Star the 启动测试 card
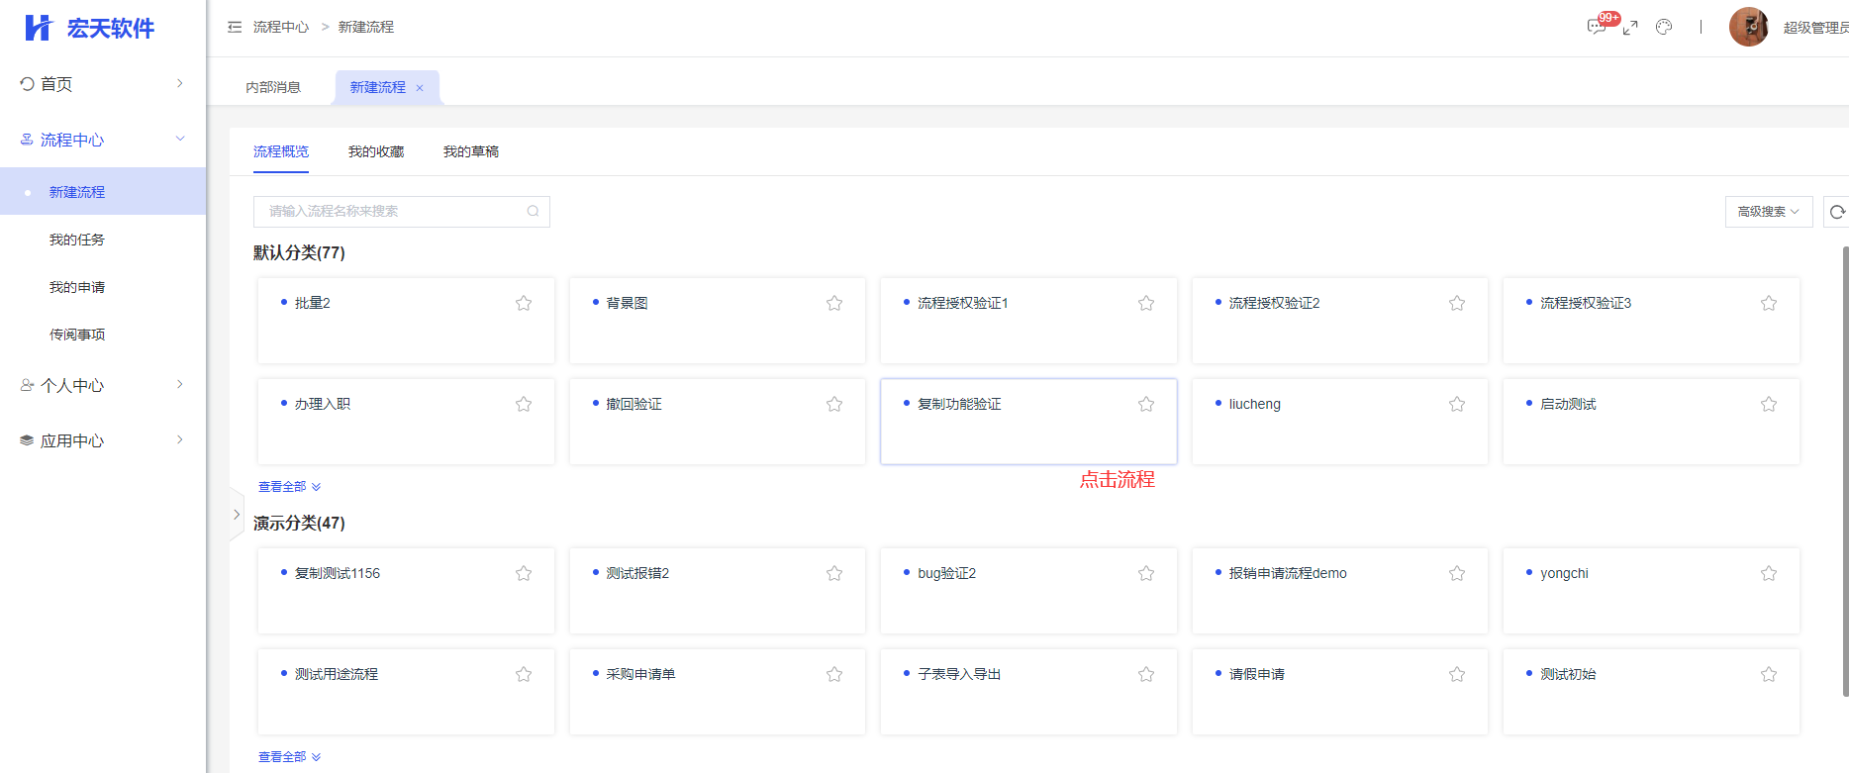This screenshot has width=1849, height=773. coord(1769,404)
